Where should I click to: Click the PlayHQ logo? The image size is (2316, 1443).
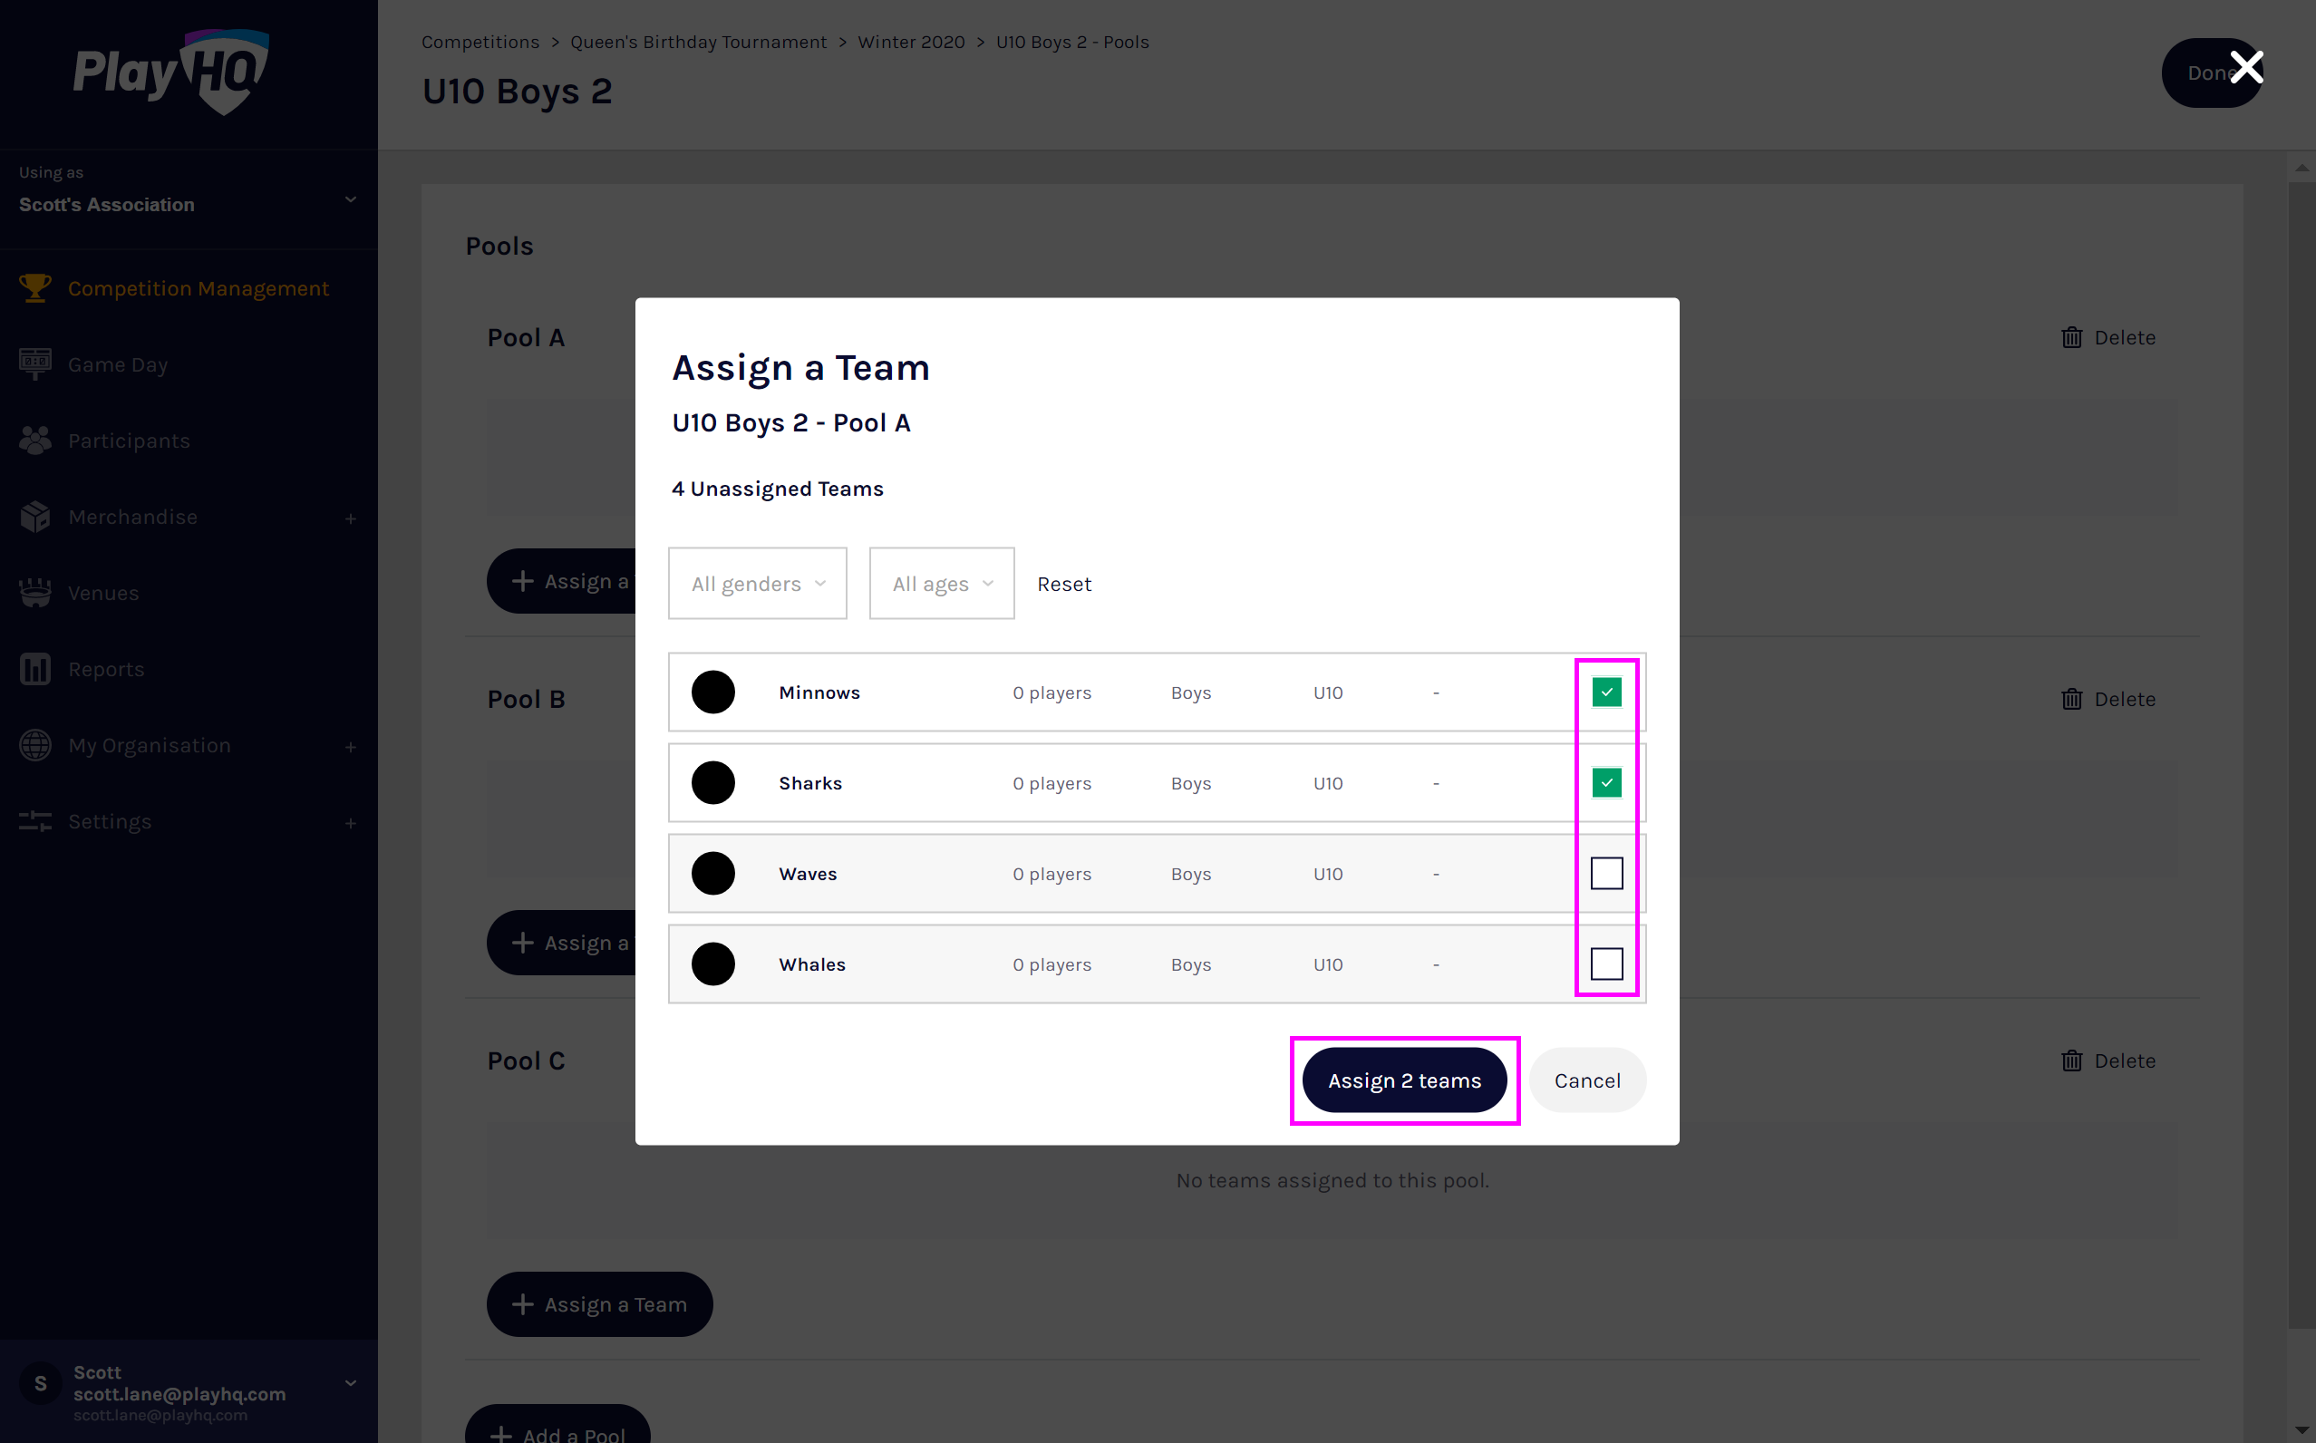coord(171,72)
